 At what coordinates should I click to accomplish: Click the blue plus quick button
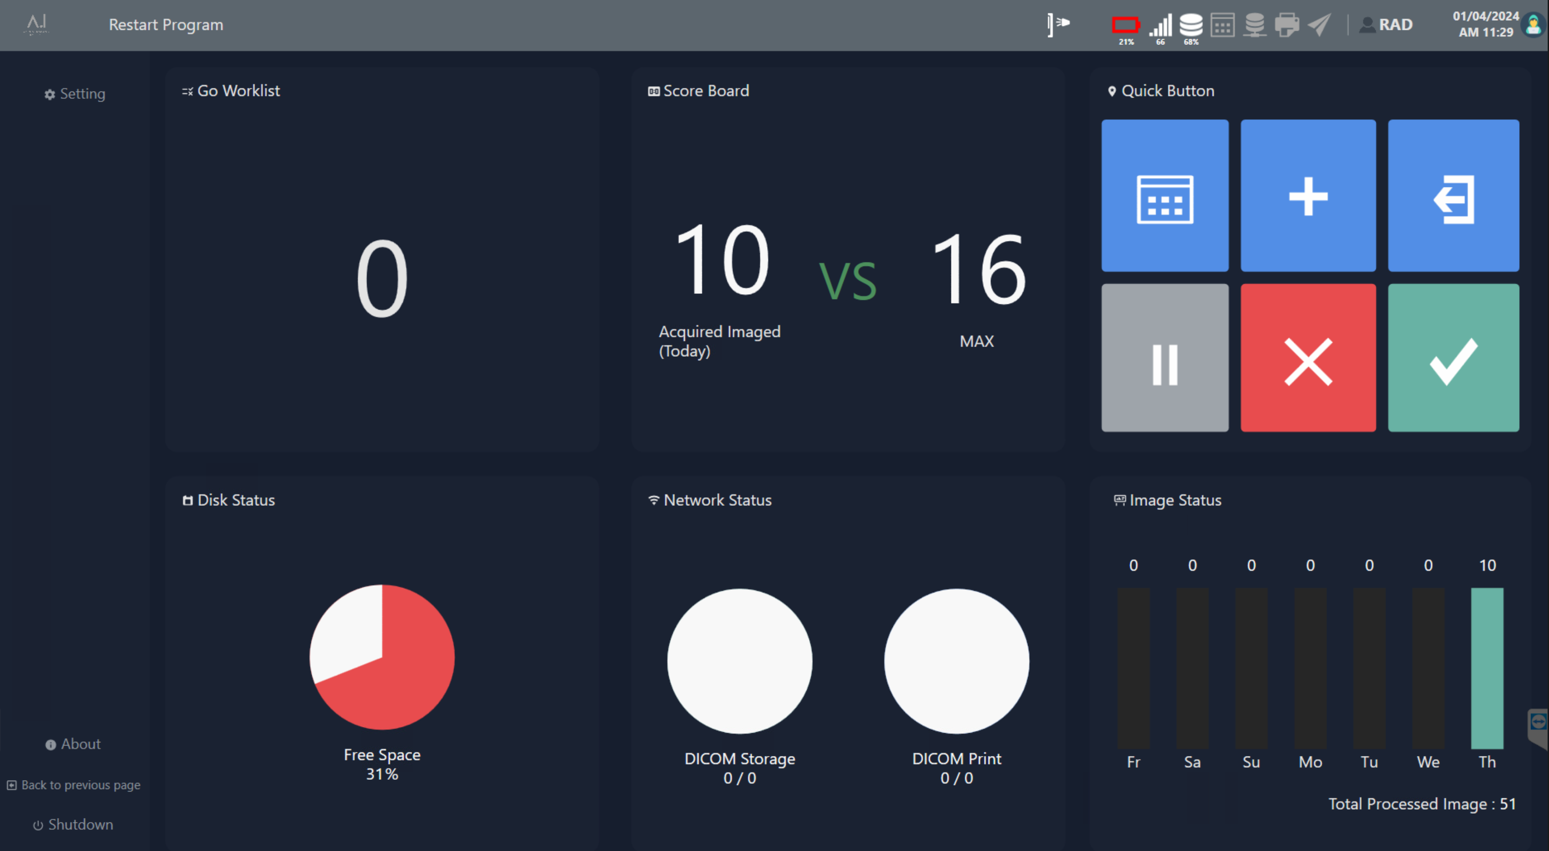pos(1308,195)
